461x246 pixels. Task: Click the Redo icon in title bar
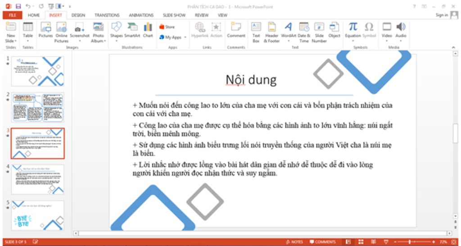coord(41,6)
